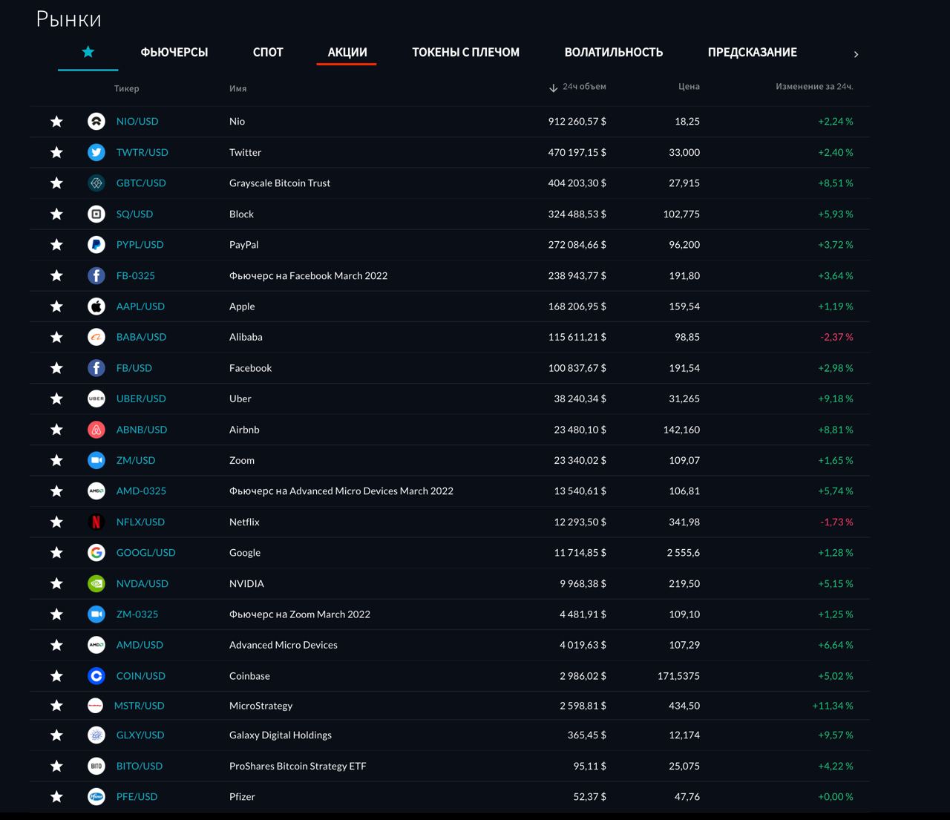Sort by the Цена column header
Image resolution: width=950 pixels, height=820 pixels.
pyautogui.click(x=689, y=86)
